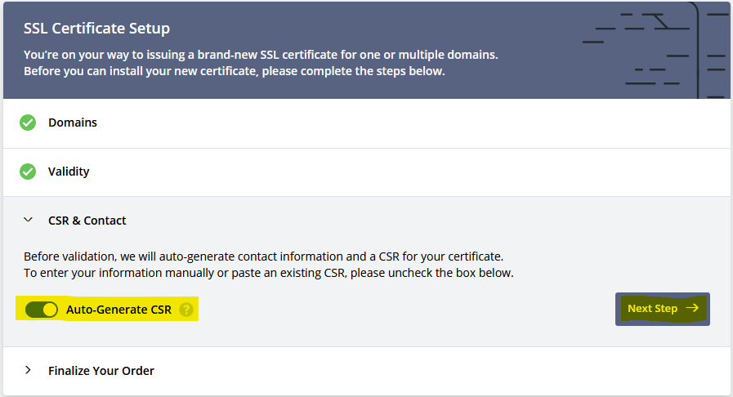Expand the Finalize Your Order chevron

[29, 370]
